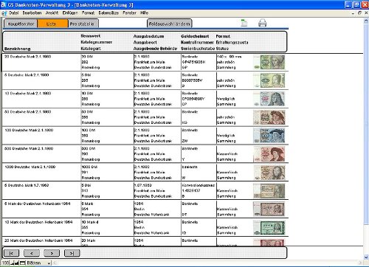Click the document icon left of Datei
Viewport: 369px width, 267px height.
click(x=4, y=13)
